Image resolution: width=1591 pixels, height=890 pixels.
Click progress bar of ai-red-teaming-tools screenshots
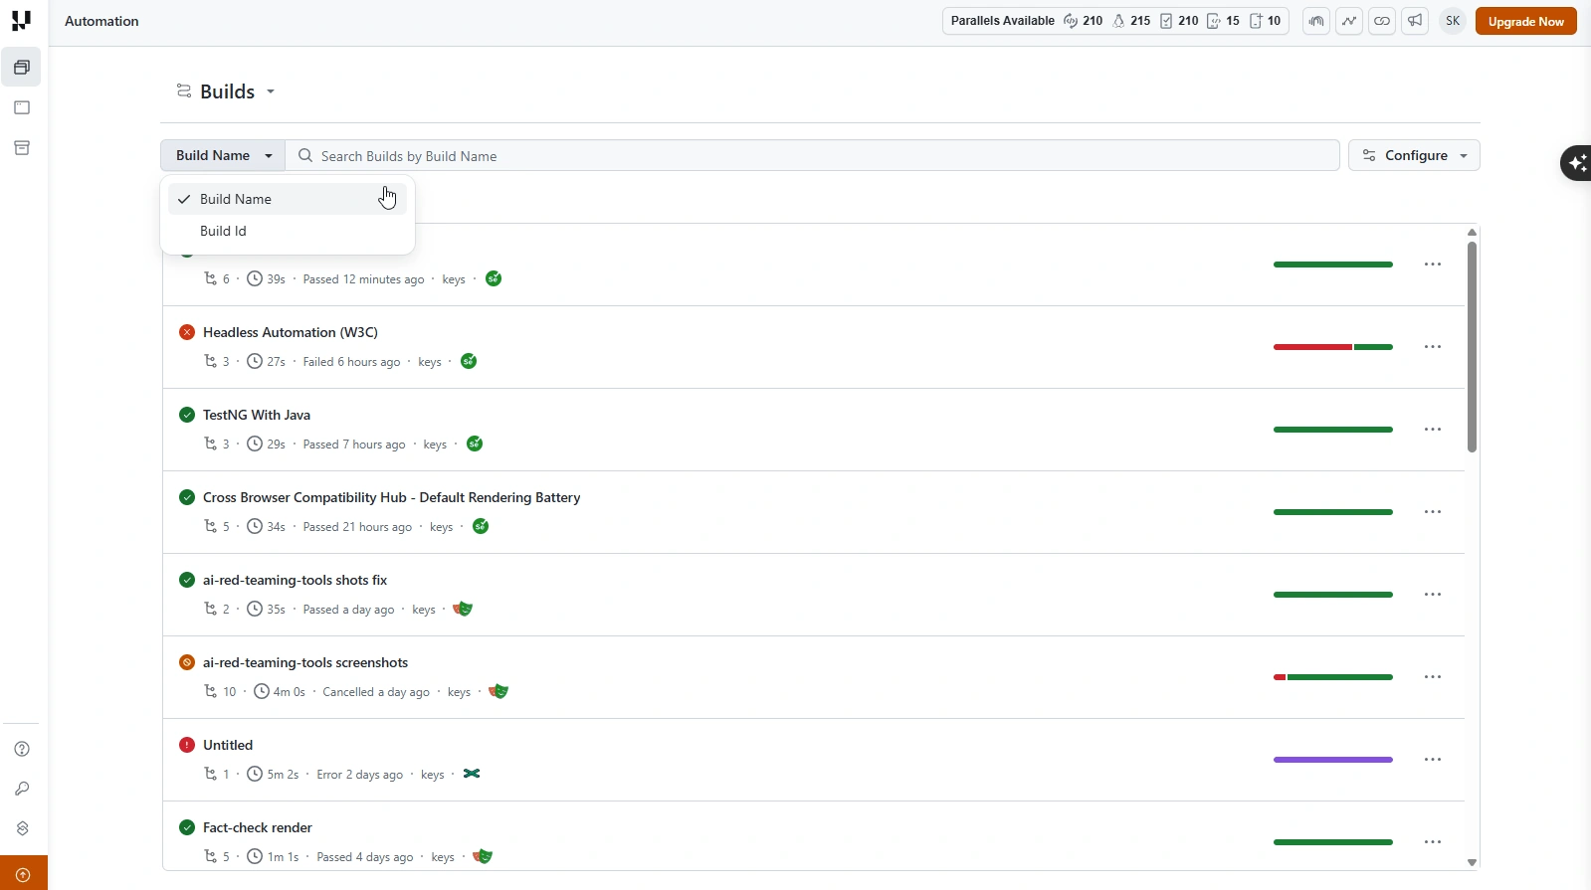coord(1333,677)
